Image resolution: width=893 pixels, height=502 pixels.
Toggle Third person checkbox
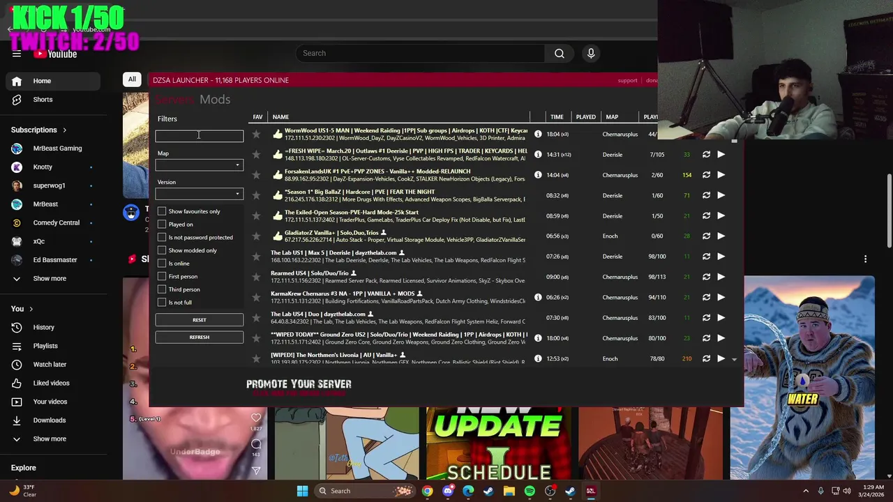pos(162,289)
